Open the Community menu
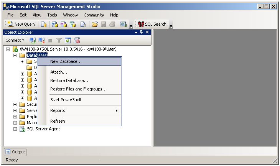The image size is (280, 166). 94,15
